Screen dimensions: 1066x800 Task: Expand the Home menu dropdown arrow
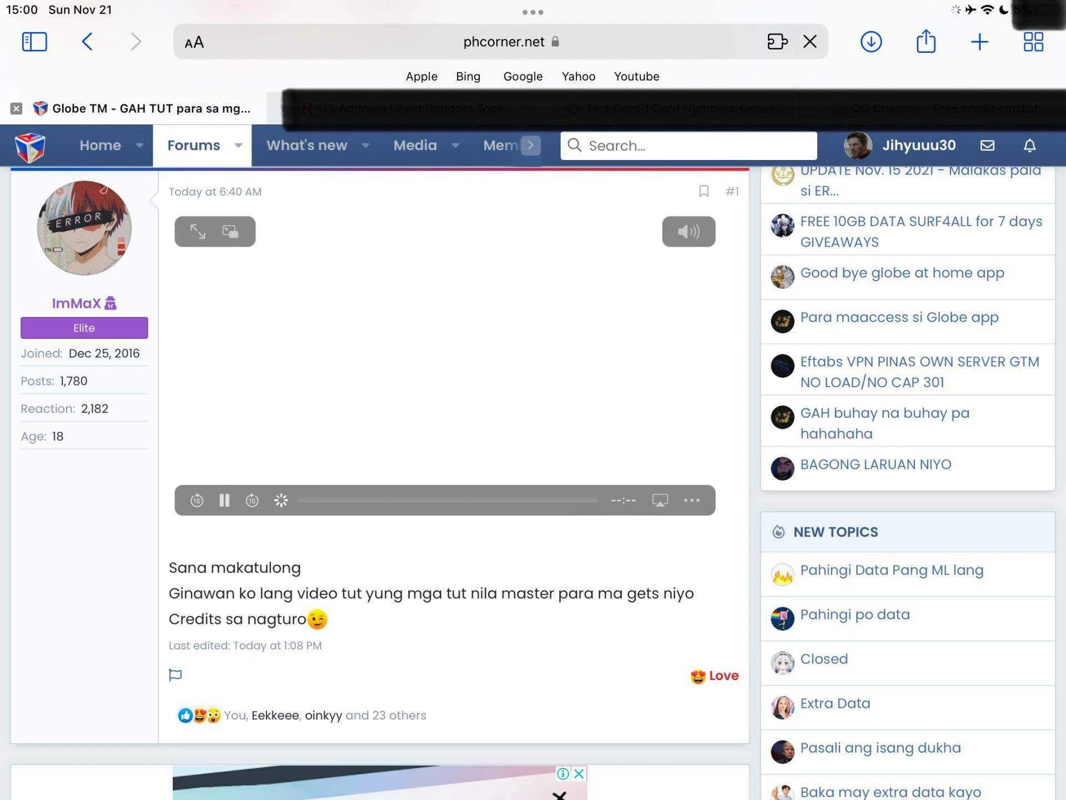pyautogui.click(x=139, y=146)
